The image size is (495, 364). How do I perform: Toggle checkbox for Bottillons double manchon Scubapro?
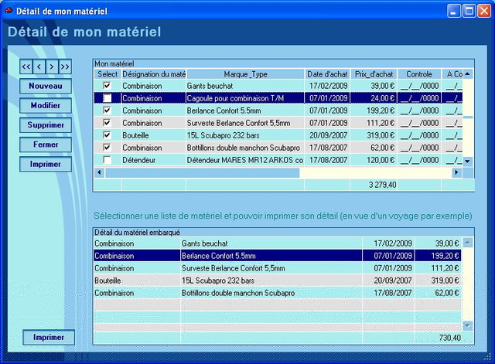[108, 148]
